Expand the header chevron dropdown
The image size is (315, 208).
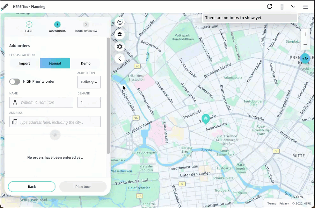point(293,6)
